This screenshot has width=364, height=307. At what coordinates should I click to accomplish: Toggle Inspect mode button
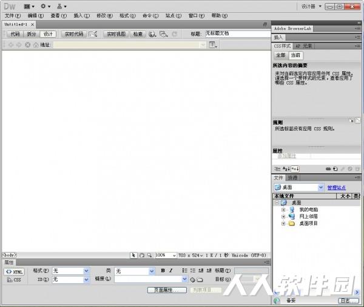138,34
